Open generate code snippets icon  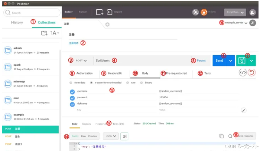coord(243,72)
